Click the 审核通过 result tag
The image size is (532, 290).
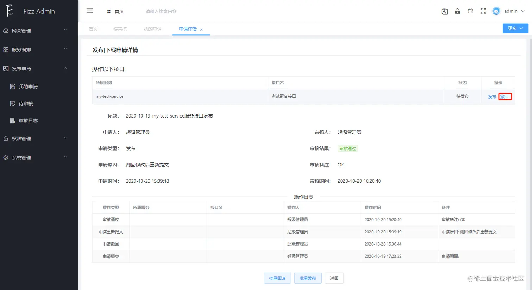point(348,149)
